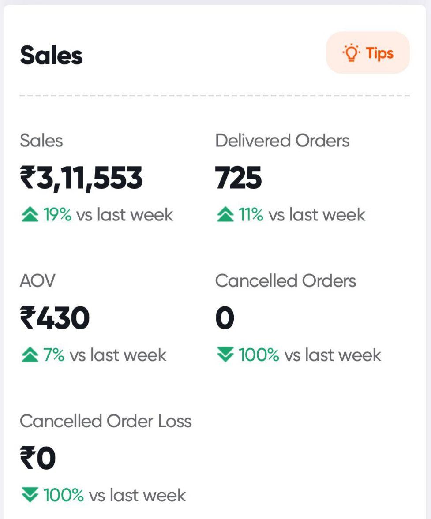Click the green up arrow under Sales
Screen dimensions: 431x519
pyautogui.click(x=30, y=215)
